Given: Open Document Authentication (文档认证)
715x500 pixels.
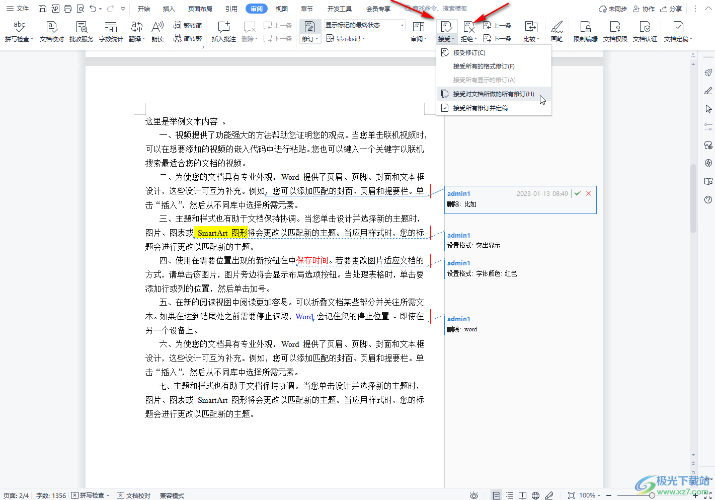Looking at the screenshot, I should pyautogui.click(x=645, y=32).
